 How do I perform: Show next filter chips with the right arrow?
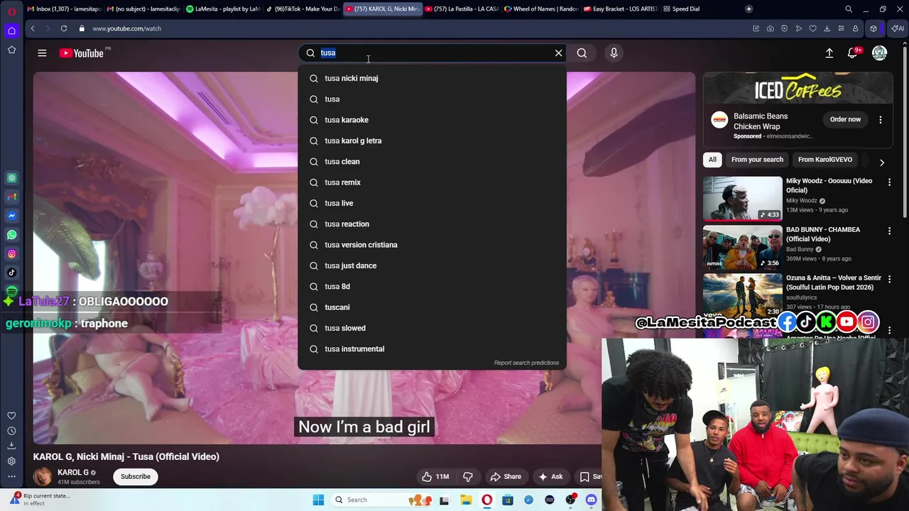coord(881,163)
